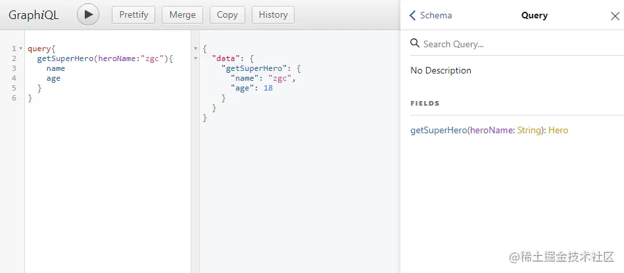Click the magnifier search icon in docs
624x273 pixels.
tap(415, 43)
